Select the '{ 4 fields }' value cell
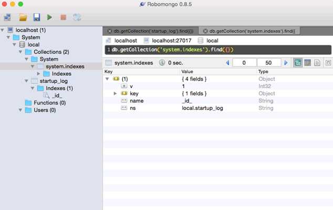 point(194,79)
